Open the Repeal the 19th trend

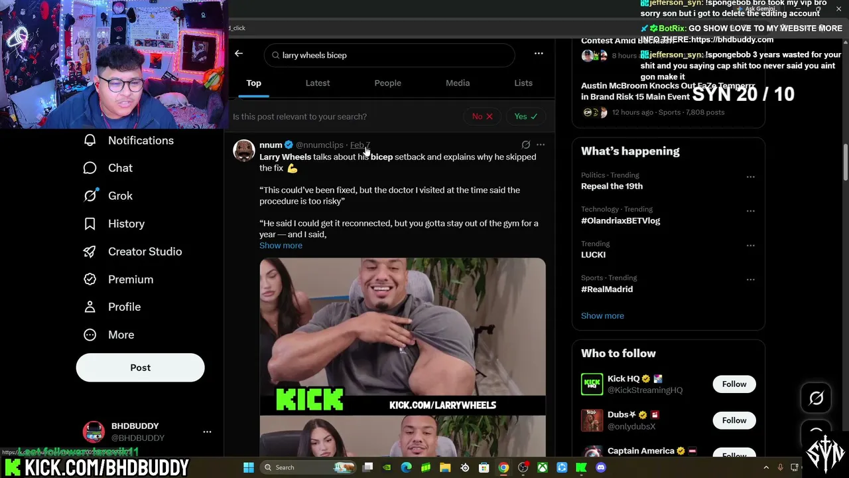612,186
